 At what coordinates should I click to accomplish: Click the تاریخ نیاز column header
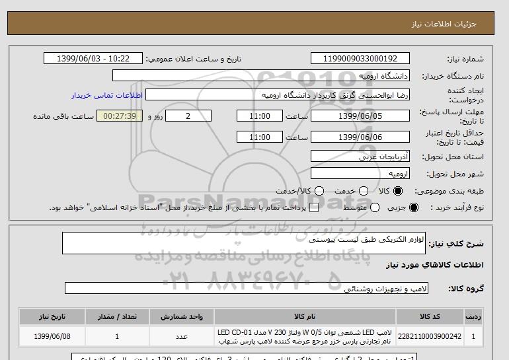tap(52, 317)
